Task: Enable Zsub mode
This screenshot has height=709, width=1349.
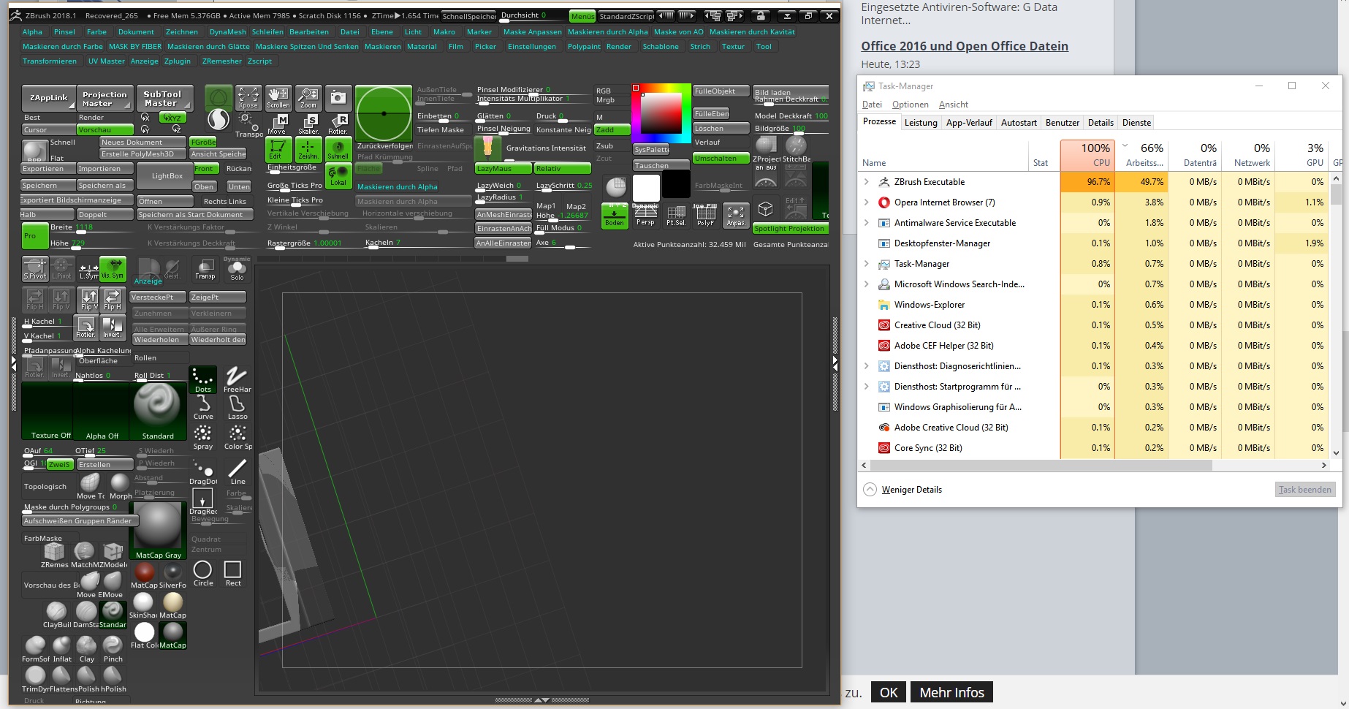Action: coord(612,145)
